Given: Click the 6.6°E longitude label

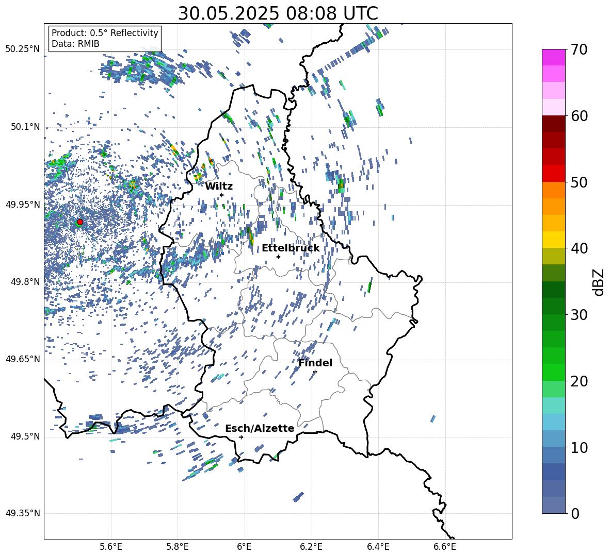Looking at the screenshot, I should 445,547.
